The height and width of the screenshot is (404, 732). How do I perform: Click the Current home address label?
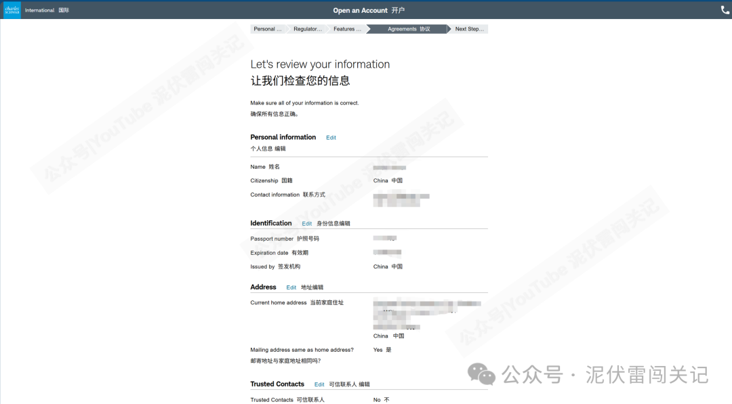pos(297,302)
